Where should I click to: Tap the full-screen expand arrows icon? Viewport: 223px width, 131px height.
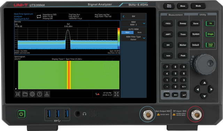(117, 94)
